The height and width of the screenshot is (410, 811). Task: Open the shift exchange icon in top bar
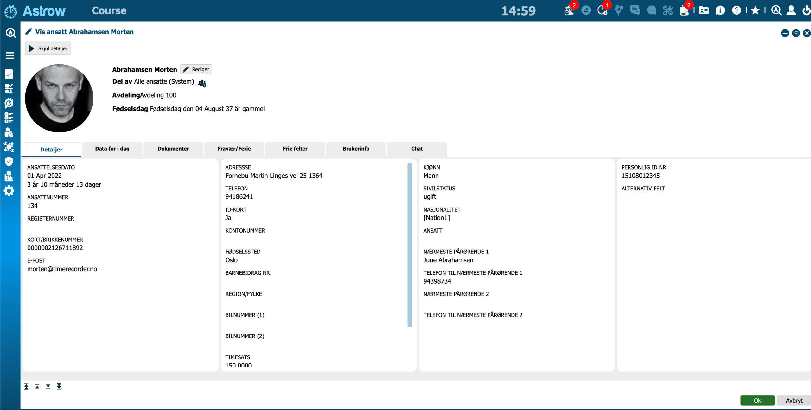[586, 10]
